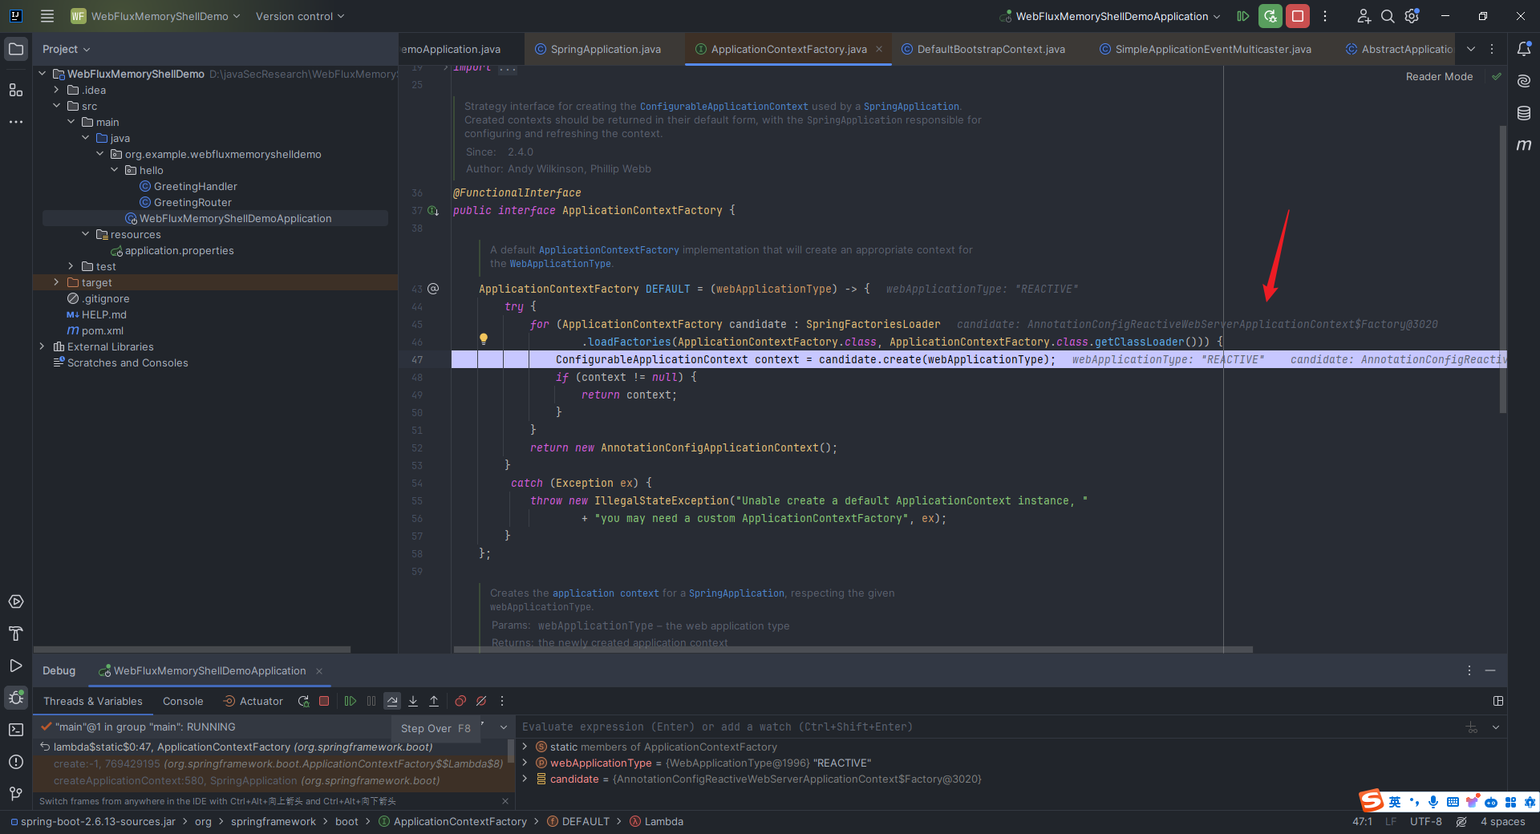Click the Rerun debug button in the title bar
Viewport: 1540px width, 834px height.
pyautogui.click(x=1270, y=16)
